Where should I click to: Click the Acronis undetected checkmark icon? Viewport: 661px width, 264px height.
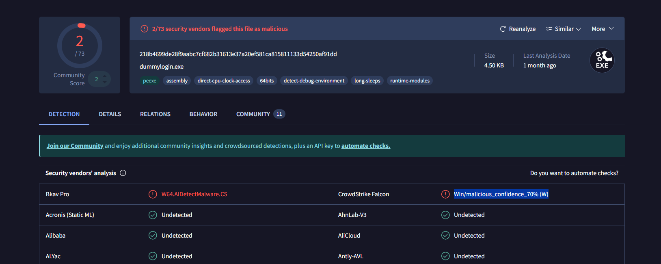pos(153,215)
